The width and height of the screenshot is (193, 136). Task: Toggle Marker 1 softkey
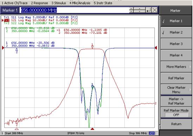176,21
